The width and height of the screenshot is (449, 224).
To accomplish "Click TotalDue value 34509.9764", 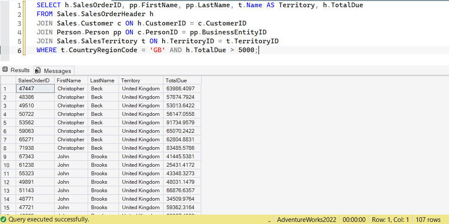I will point(182,199).
